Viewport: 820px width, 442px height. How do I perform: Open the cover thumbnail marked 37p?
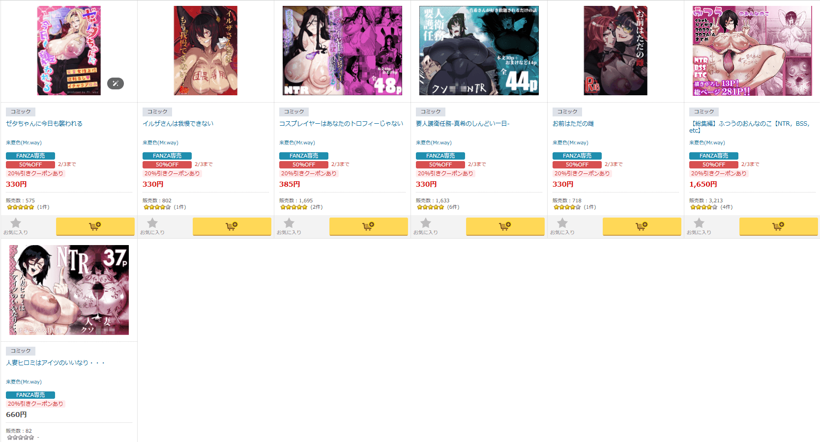click(69, 290)
